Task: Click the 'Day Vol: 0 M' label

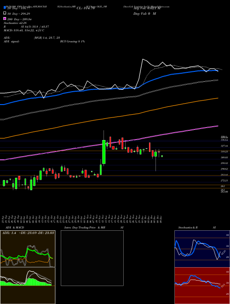Action: [144, 14]
